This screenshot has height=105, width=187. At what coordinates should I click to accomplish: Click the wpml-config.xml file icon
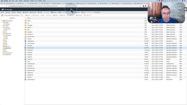(x=25, y=80)
